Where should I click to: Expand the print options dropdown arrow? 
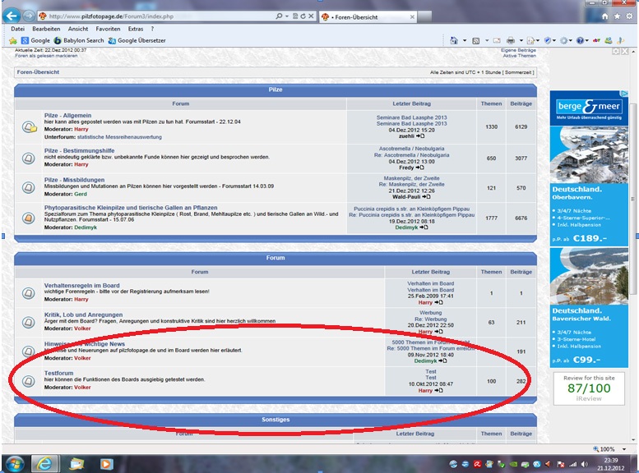click(x=520, y=40)
